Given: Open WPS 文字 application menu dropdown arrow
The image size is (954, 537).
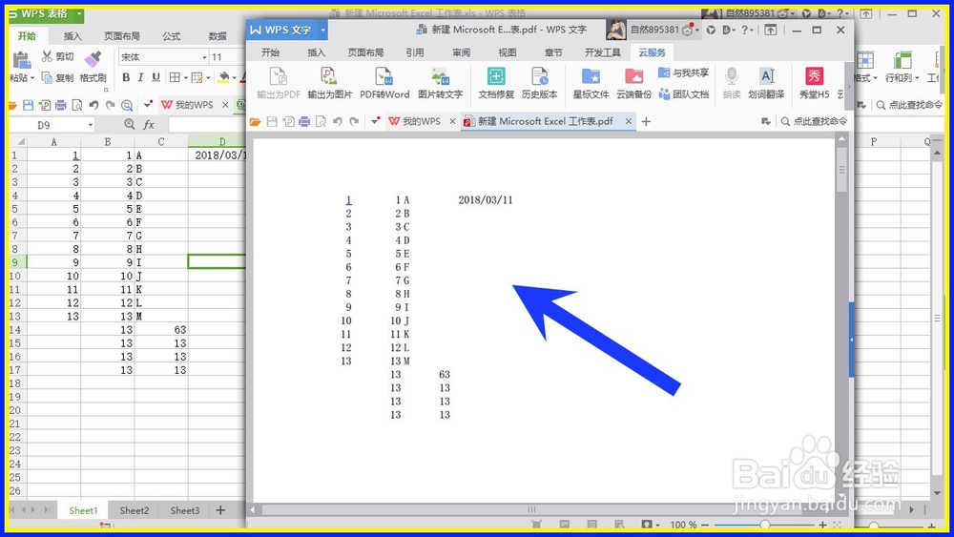Looking at the screenshot, I should tap(323, 30).
